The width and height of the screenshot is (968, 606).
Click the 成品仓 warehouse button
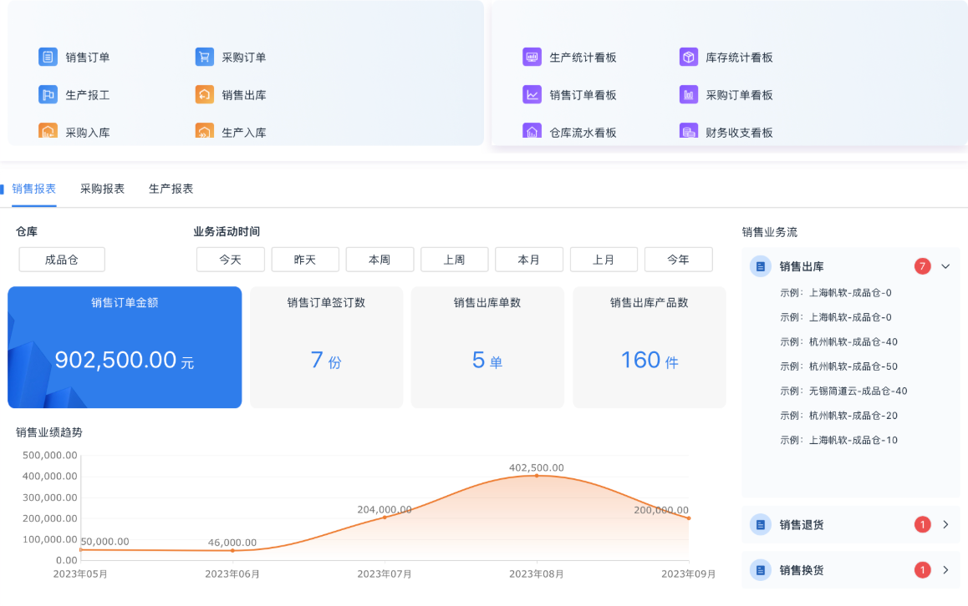click(62, 260)
